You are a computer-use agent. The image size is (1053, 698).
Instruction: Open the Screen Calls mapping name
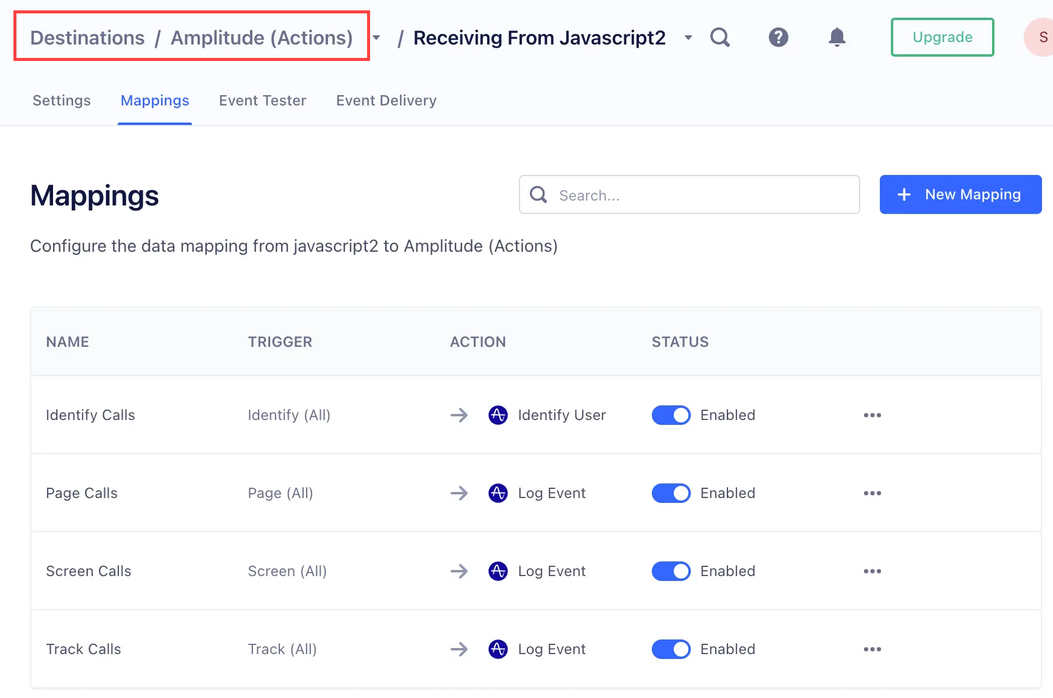pos(89,571)
